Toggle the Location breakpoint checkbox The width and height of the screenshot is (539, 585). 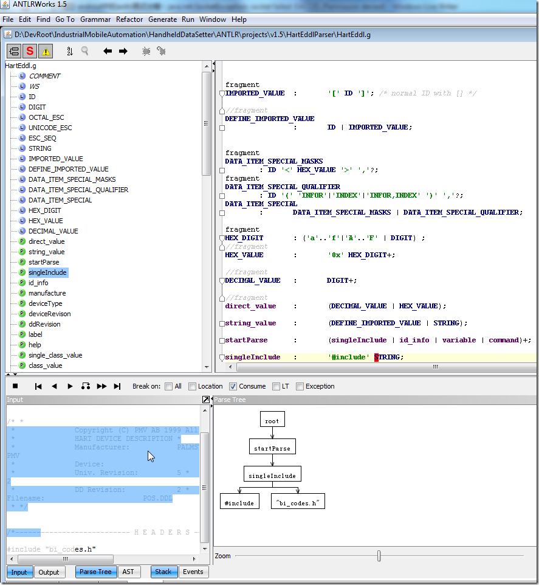pyautogui.click(x=192, y=387)
